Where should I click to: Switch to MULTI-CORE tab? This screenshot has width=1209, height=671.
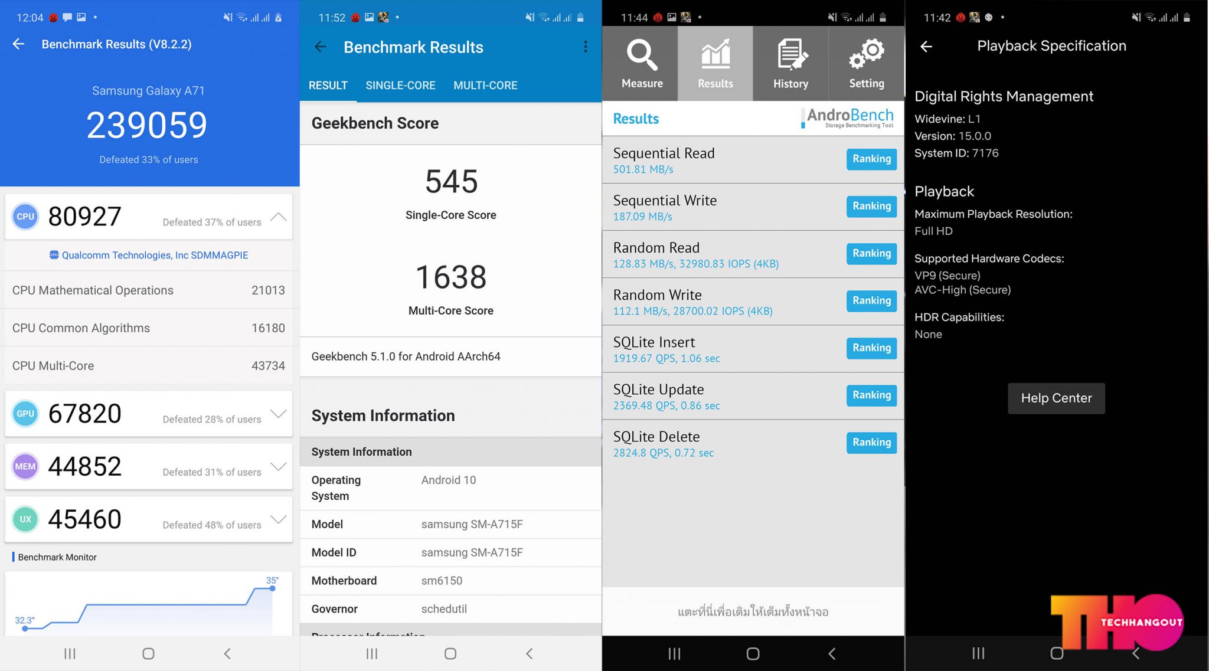[485, 86]
